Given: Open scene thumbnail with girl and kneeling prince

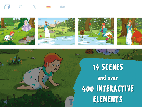Looking at the screenshot, I should coord(130,31).
